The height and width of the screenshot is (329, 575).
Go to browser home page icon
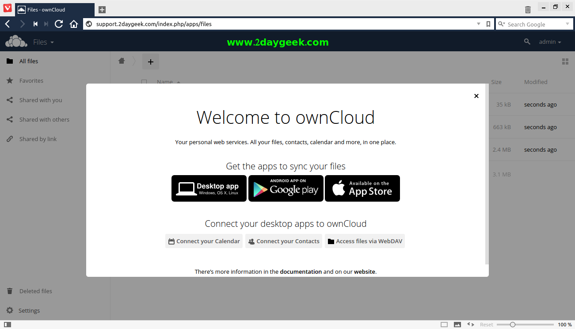click(74, 24)
